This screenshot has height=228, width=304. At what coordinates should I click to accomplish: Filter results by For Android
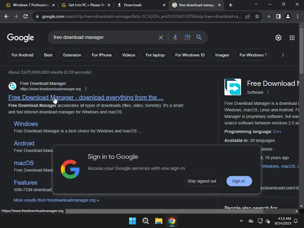coord(22,55)
